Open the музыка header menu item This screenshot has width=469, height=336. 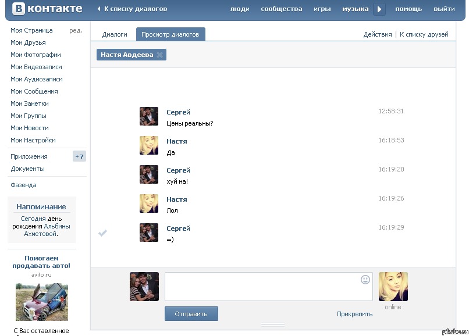(x=355, y=9)
